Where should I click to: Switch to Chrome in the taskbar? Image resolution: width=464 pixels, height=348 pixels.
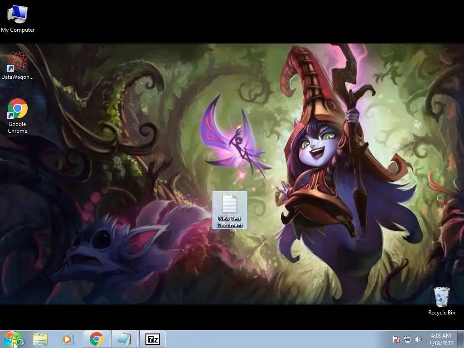97,339
